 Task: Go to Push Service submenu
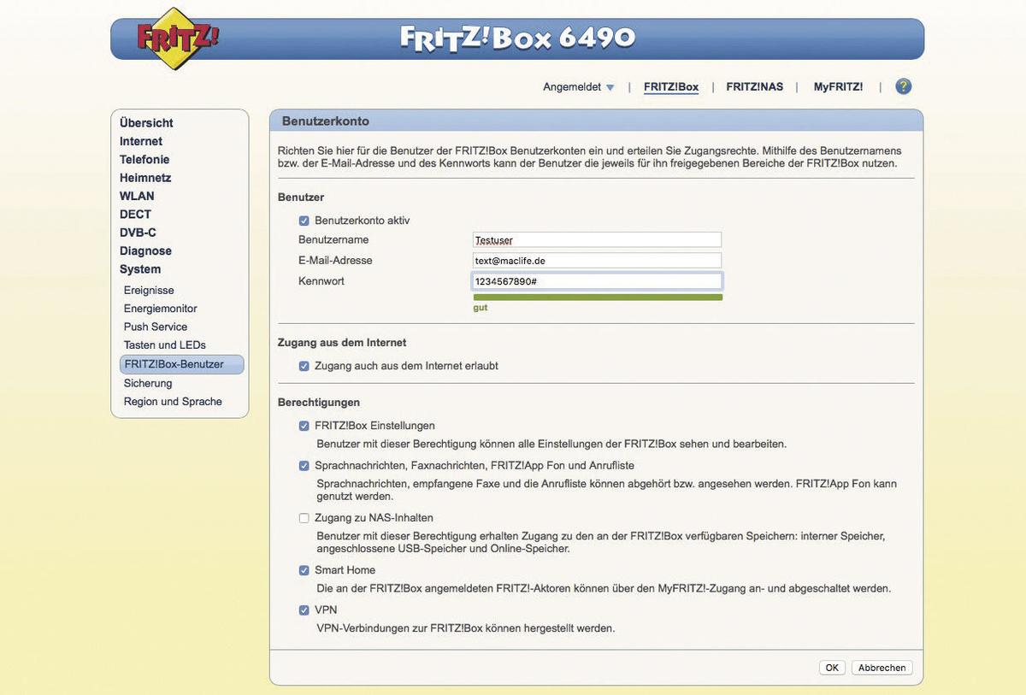tap(156, 327)
